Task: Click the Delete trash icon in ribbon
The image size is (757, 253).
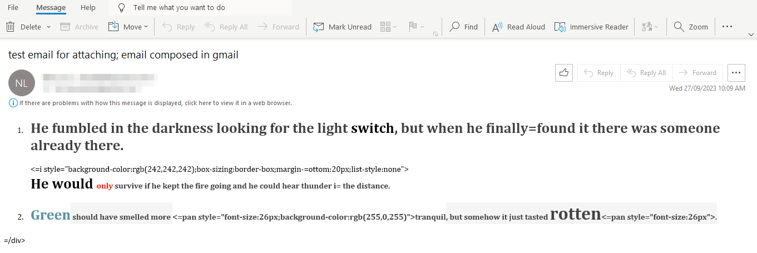Action: pos(11,27)
